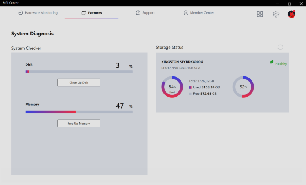Click the green Healthy leaf icon
306x185 pixels.
pos(272,62)
